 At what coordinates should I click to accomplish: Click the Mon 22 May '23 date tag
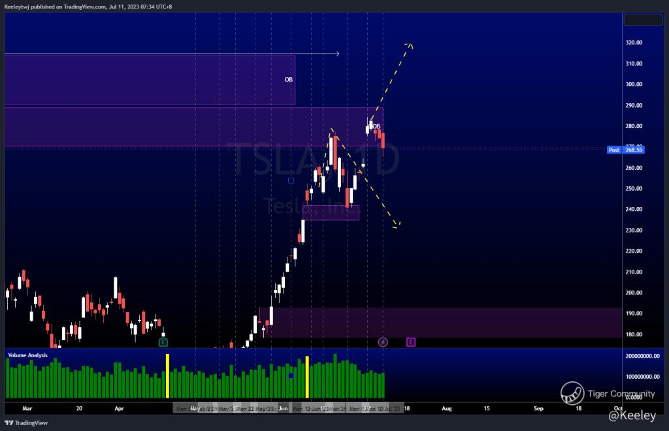tap(255, 409)
